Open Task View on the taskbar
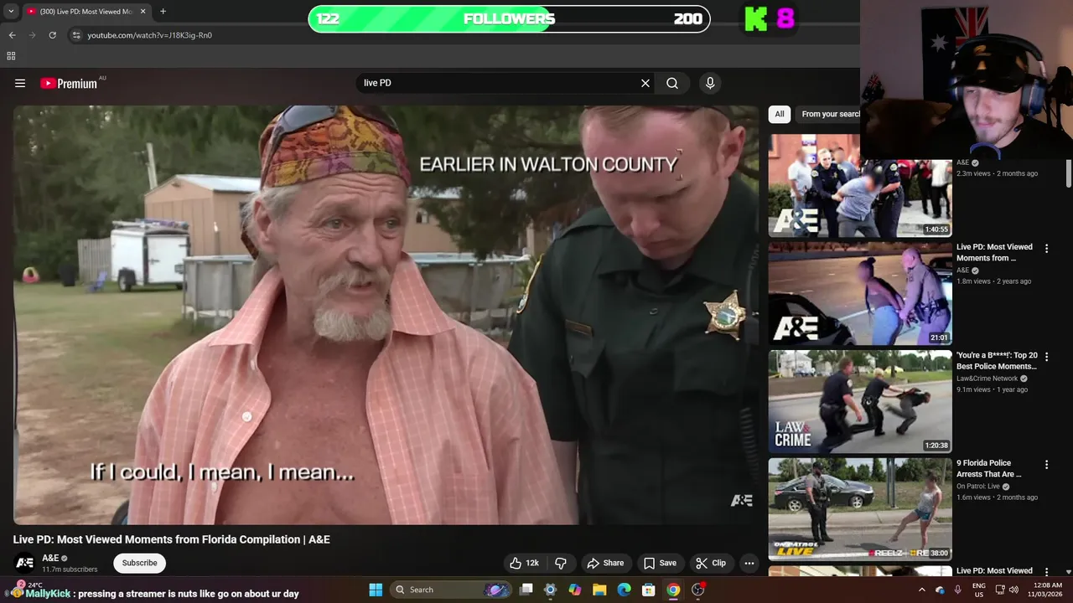The height and width of the screenshot is (603, 1073). coord(526,590)
